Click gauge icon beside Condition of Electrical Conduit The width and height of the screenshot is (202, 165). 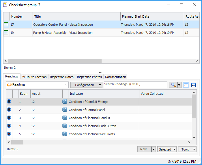coord(65,118)
